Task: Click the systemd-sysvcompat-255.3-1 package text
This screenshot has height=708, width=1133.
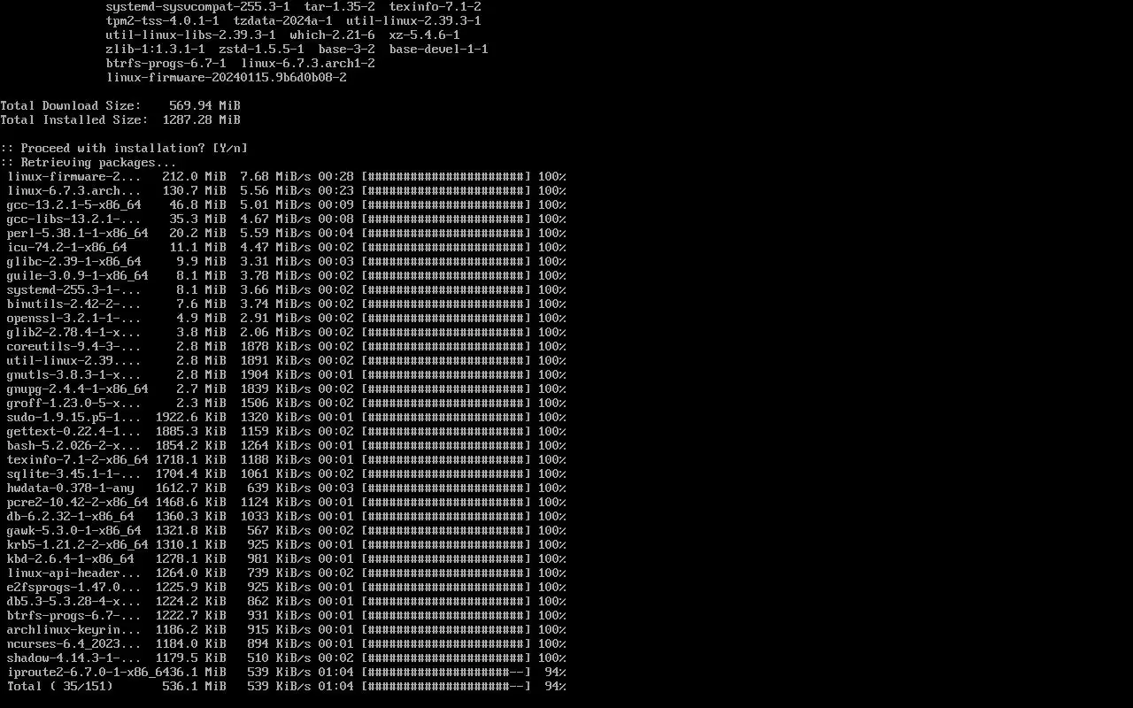Action: [x=198, y=7]
